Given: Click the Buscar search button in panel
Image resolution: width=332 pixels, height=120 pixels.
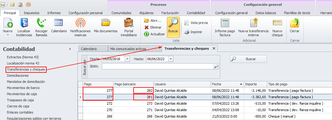Looking at the screenshot, I should coord(248,59).
